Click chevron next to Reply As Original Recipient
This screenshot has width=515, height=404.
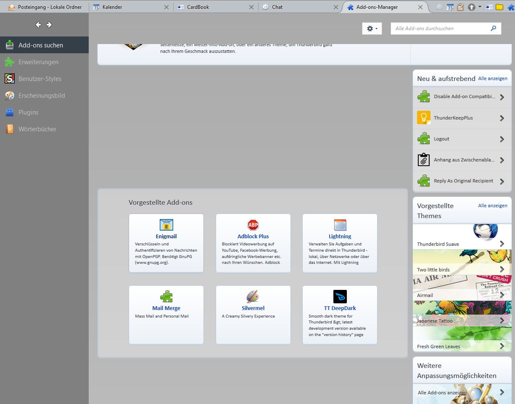[502, 181]
